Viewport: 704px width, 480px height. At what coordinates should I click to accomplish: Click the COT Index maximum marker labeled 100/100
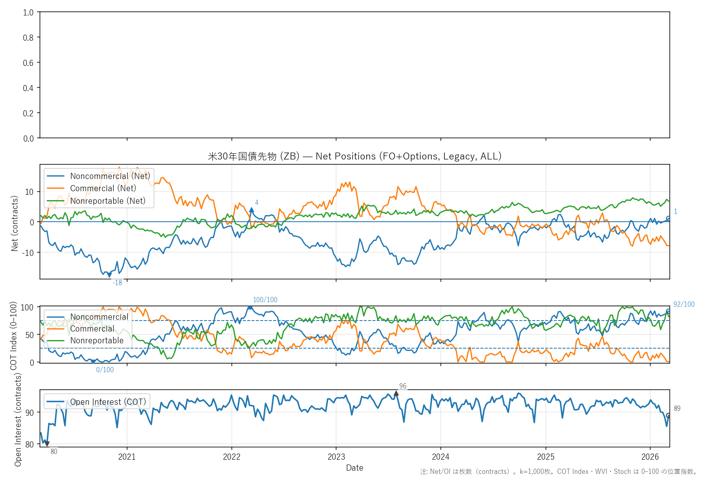[250, 308]
